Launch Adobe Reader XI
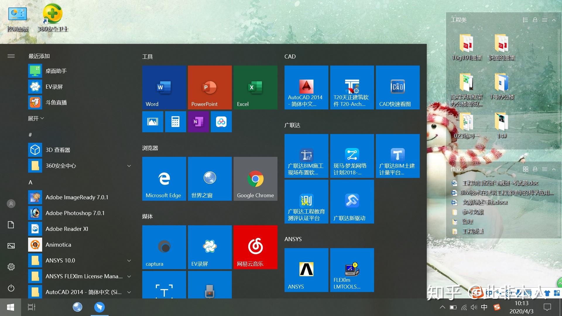The height and width of the screenshot is (316, 562). click(80, 229)
